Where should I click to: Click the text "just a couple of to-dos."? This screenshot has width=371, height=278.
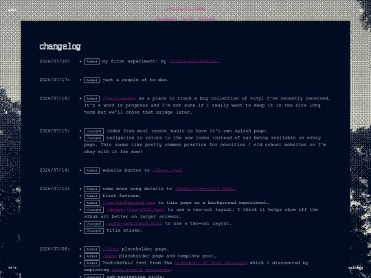135,80
